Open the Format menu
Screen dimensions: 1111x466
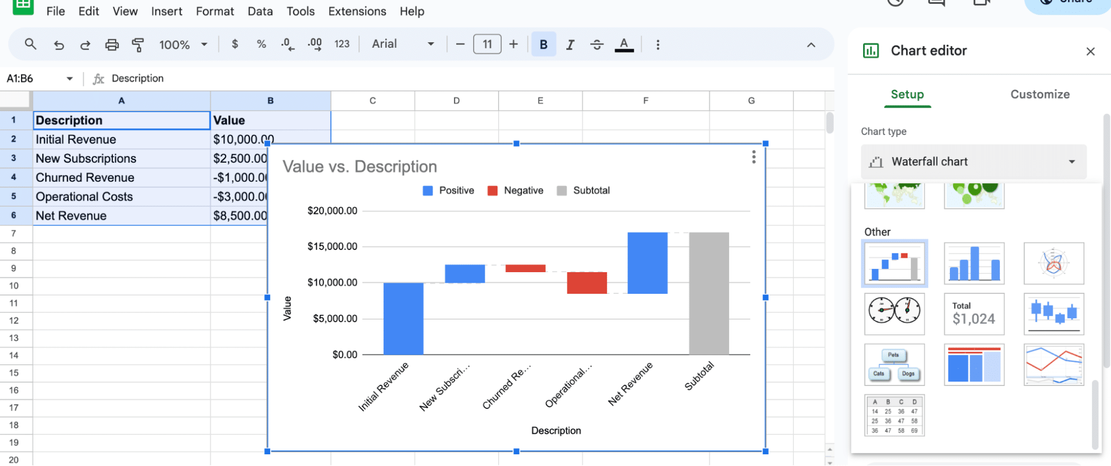coord(215,11)
